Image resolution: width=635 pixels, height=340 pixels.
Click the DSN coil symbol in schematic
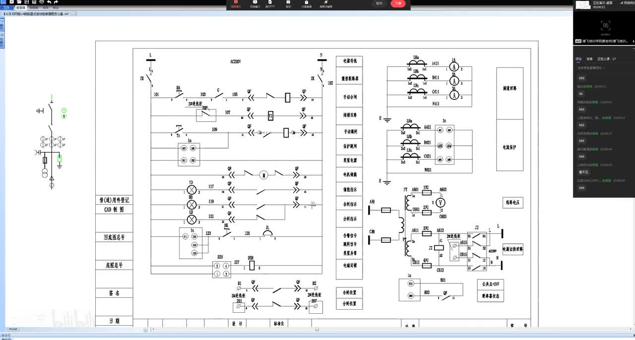(252, 265)
